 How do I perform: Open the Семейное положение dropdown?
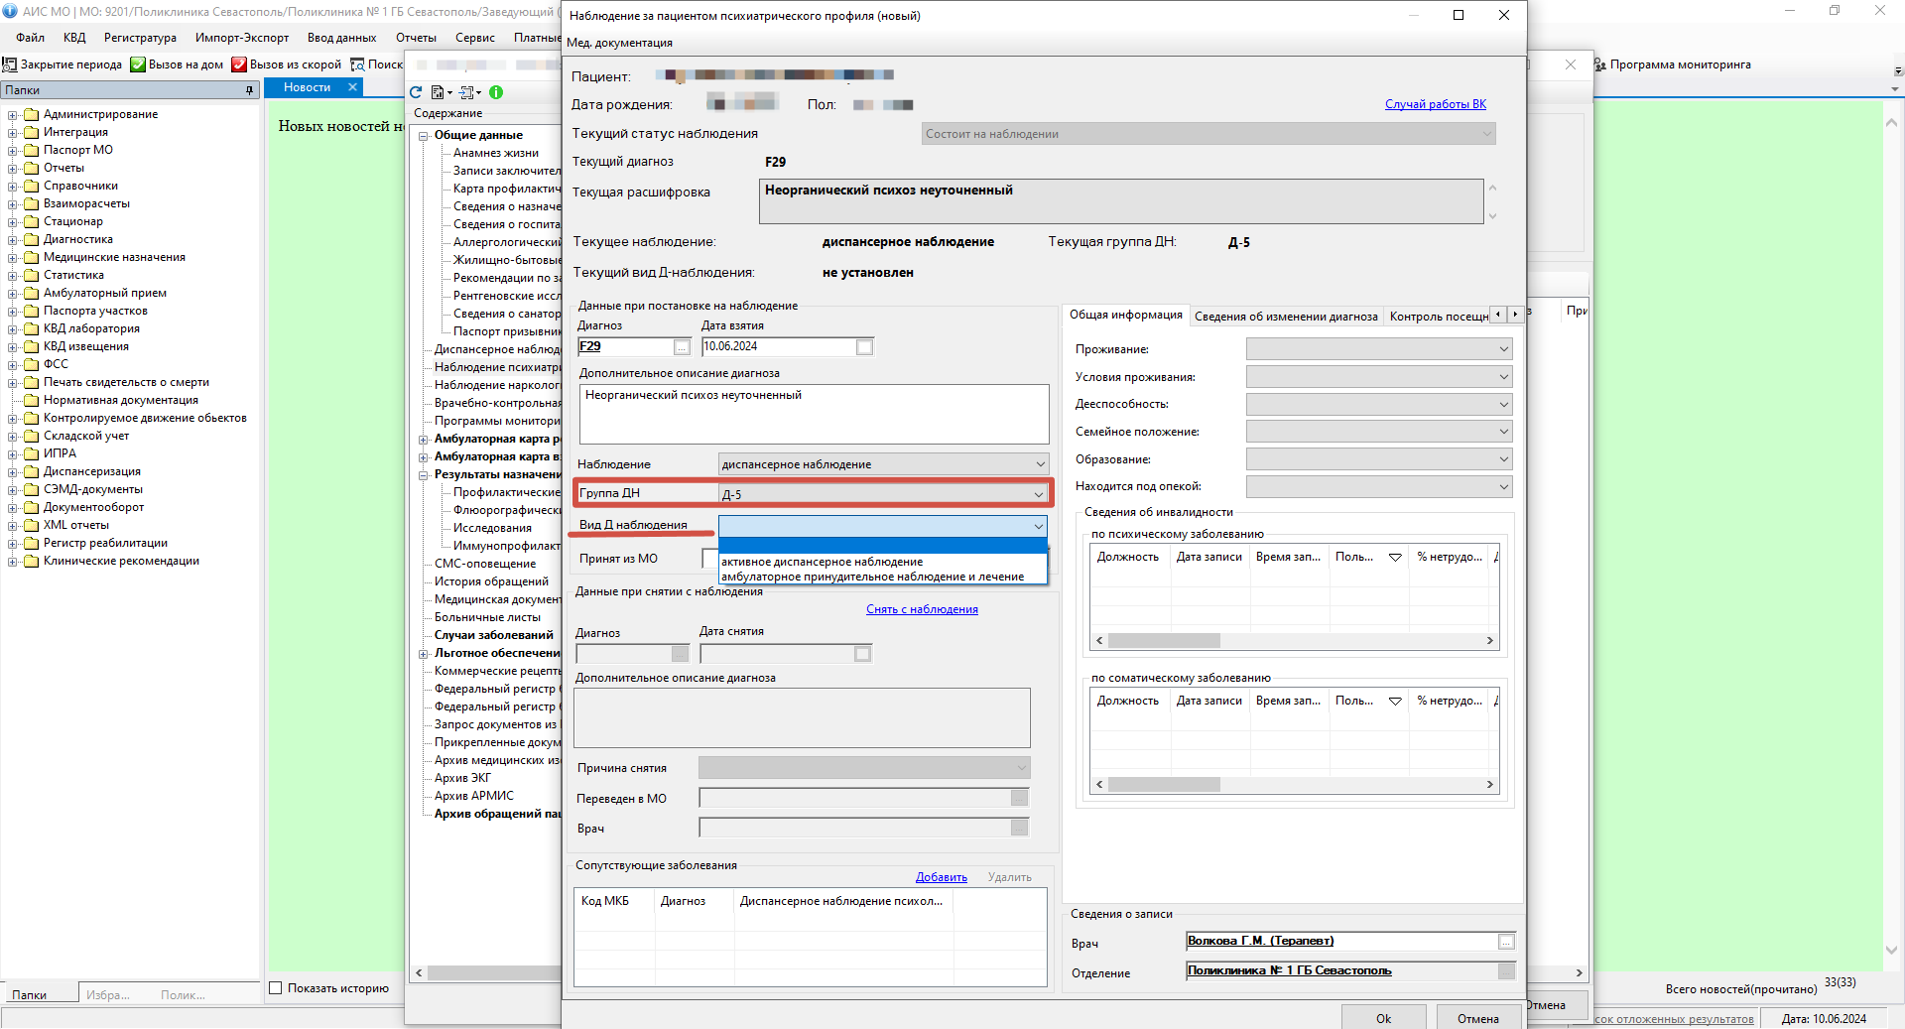pyautogui.click(x=1503, y=432)
